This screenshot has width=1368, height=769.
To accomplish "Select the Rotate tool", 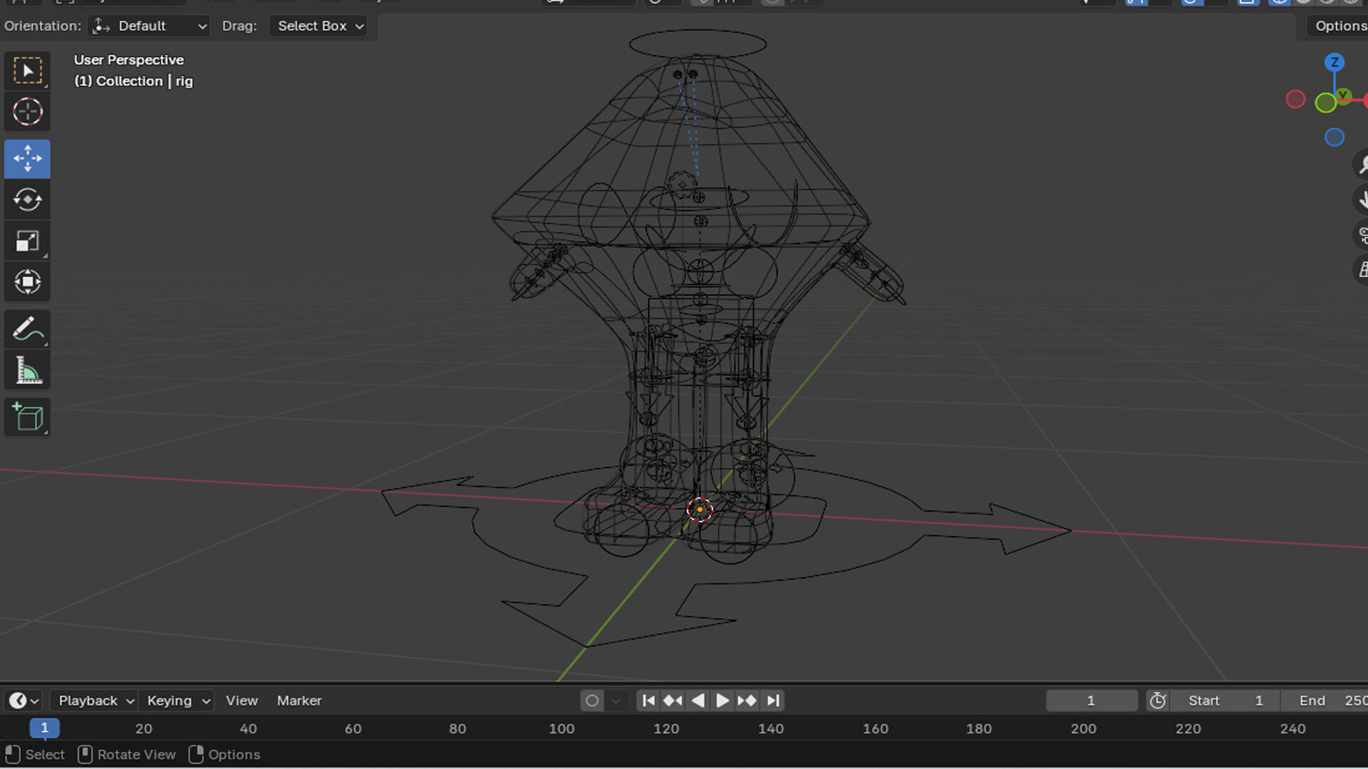I will 27,199.
